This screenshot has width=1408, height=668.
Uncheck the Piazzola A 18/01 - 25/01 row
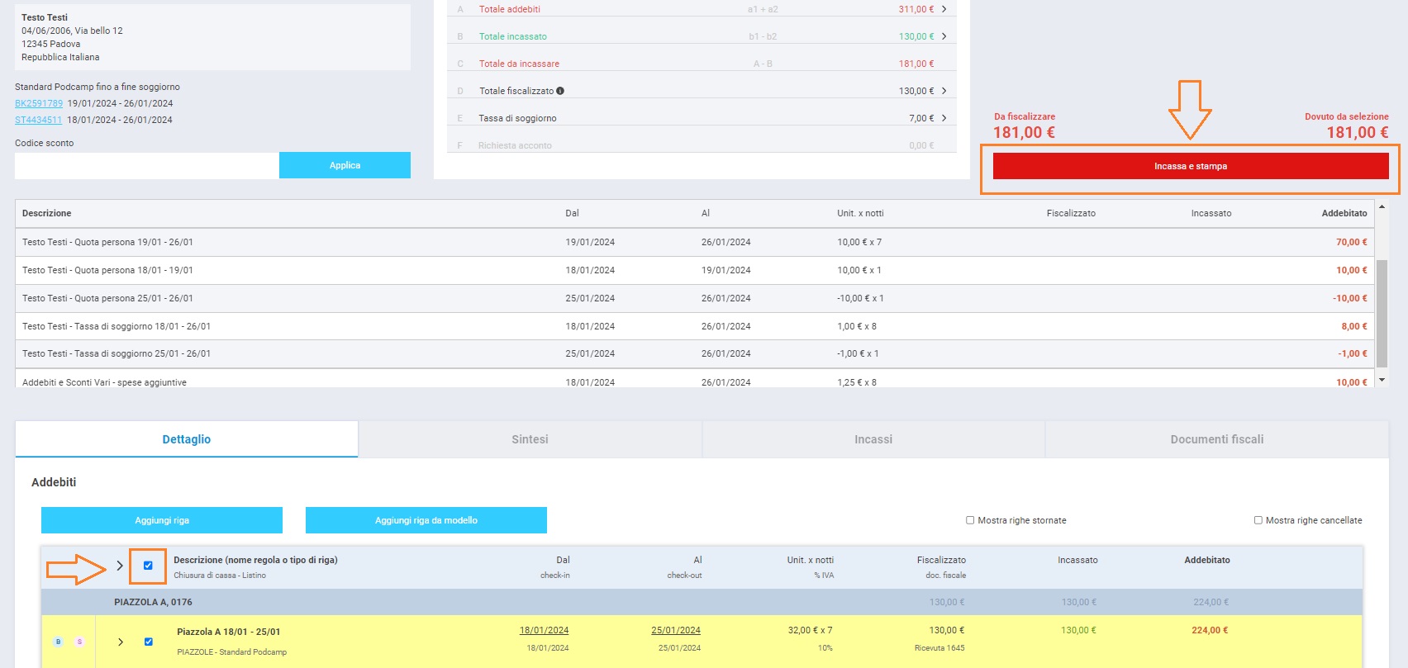[x=149, y=642]
